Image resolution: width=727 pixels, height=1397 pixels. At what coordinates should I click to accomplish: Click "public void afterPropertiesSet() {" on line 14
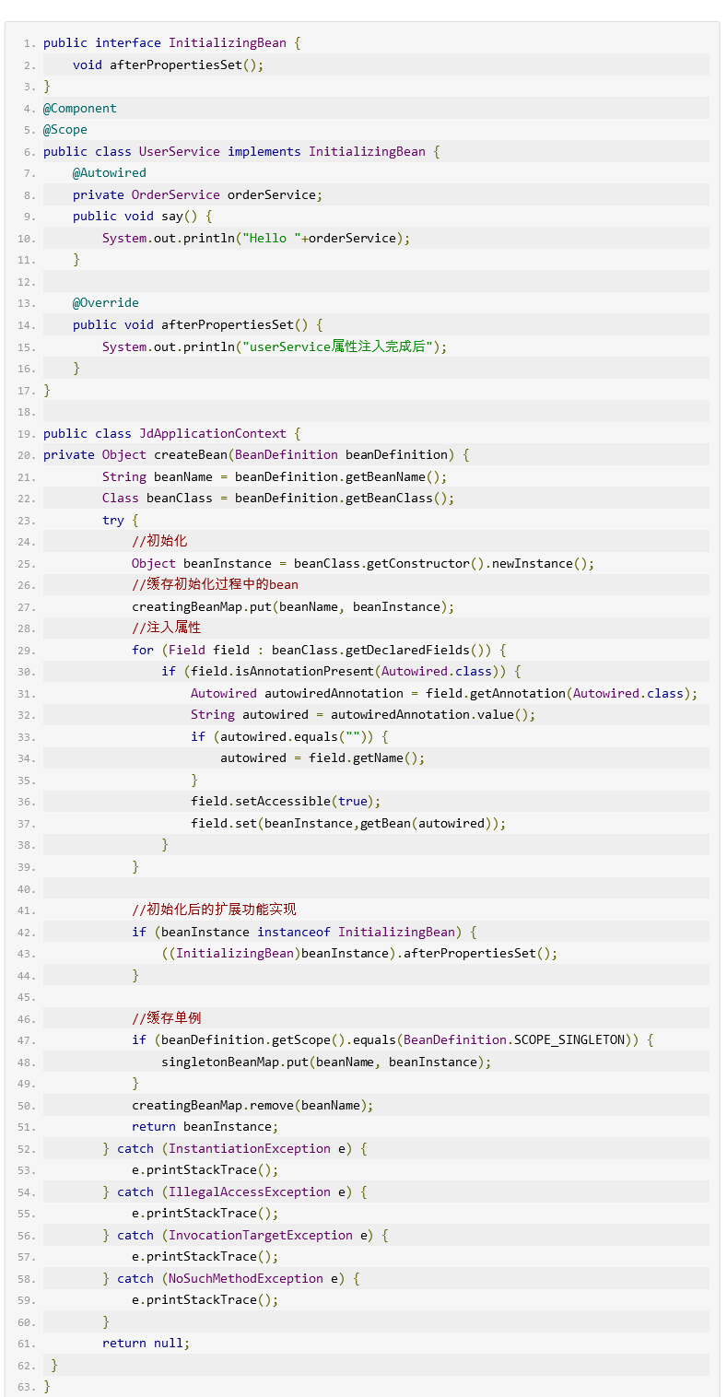tap(198, 324)
